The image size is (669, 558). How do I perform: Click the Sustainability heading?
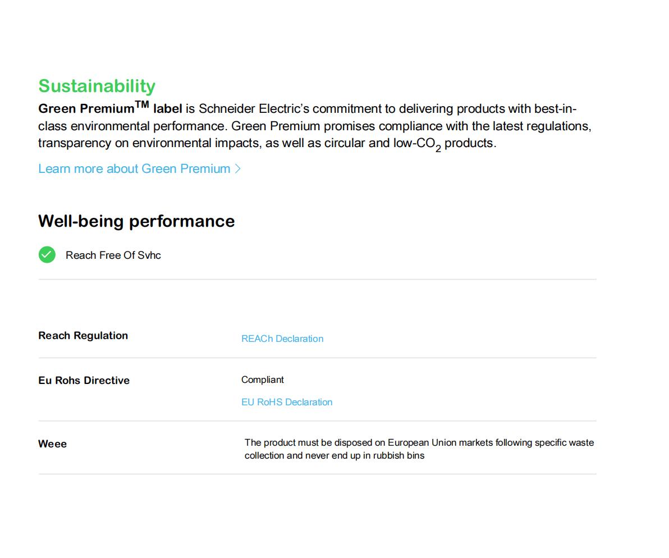97,86
